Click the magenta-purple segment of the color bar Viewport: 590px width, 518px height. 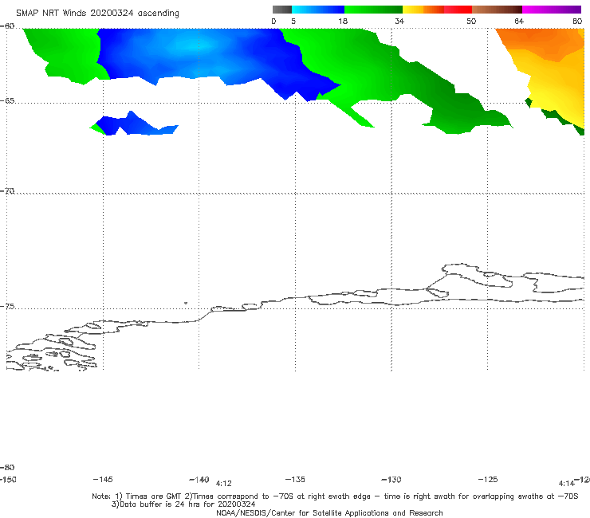[552, 10]
